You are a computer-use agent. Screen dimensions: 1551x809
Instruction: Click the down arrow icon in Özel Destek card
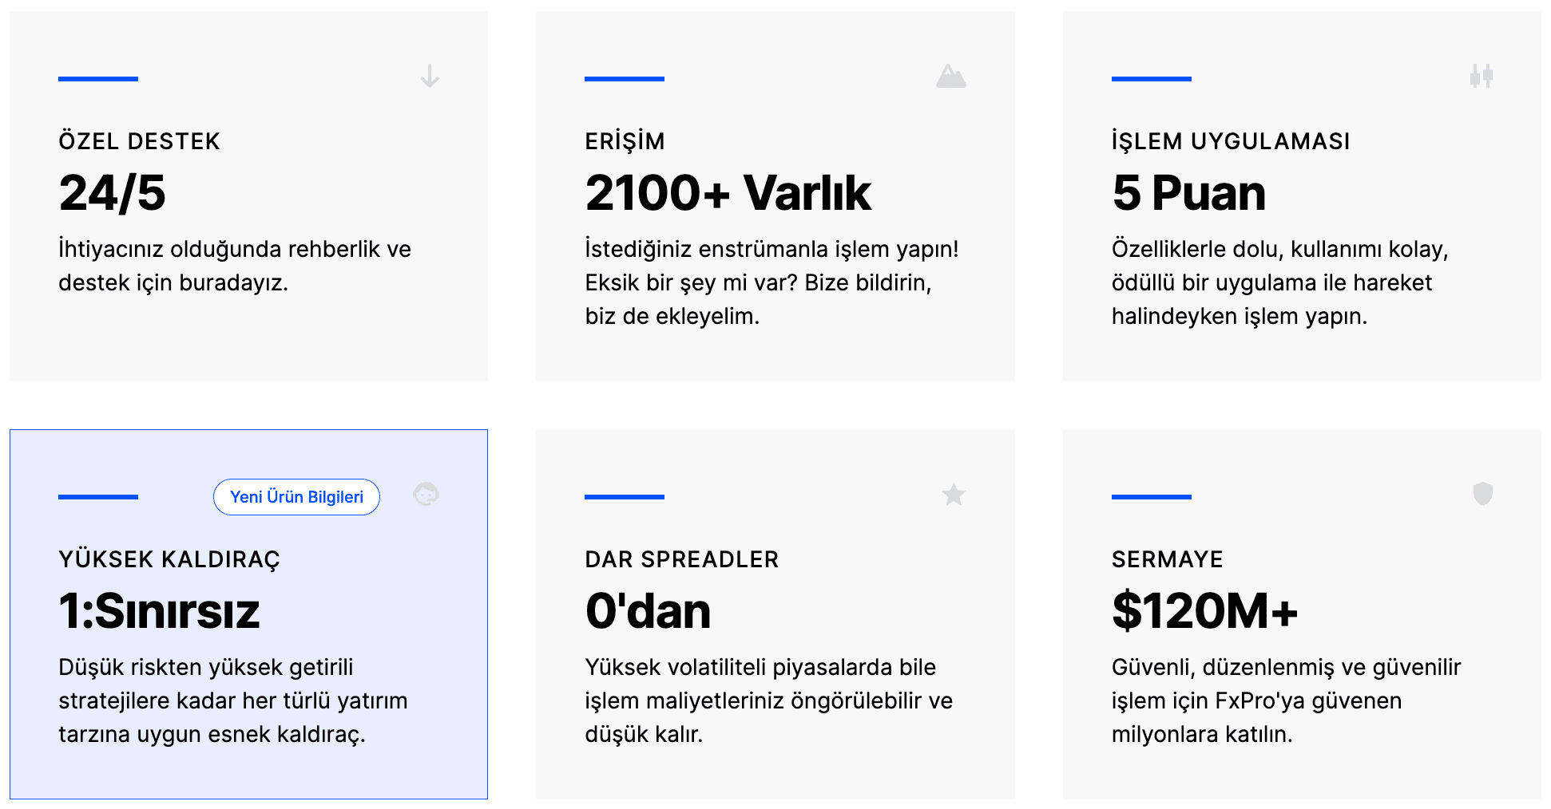click(430, 76)
